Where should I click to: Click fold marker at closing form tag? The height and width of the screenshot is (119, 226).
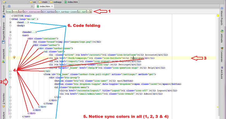coord(10,104)
